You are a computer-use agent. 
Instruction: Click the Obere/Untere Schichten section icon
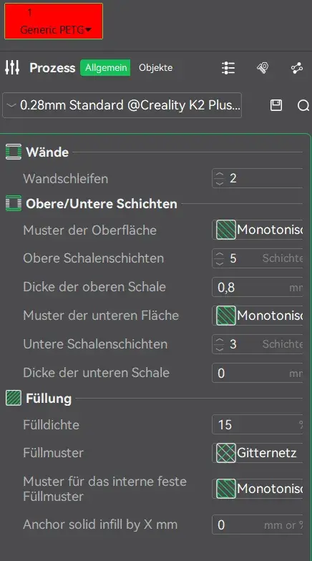coord(13,203)
